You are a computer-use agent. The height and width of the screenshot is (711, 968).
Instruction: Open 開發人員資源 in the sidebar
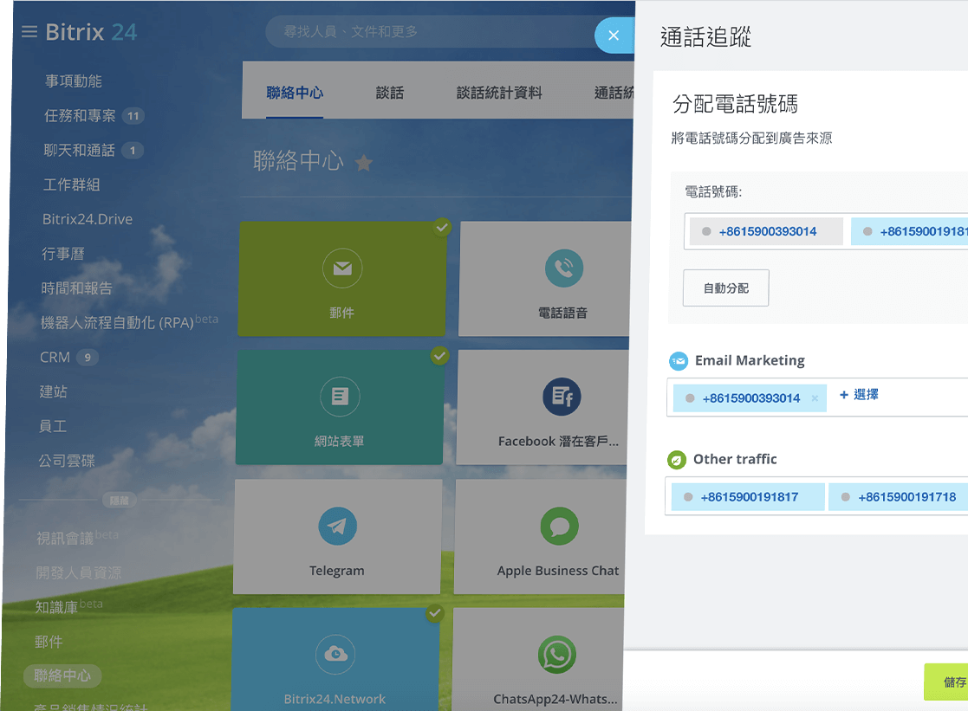point(78,572)
